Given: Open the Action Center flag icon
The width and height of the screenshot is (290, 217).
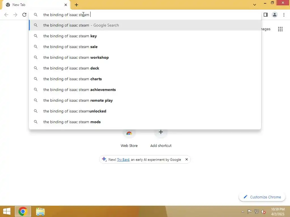Looking at the screenshot, I should [250, 212].
